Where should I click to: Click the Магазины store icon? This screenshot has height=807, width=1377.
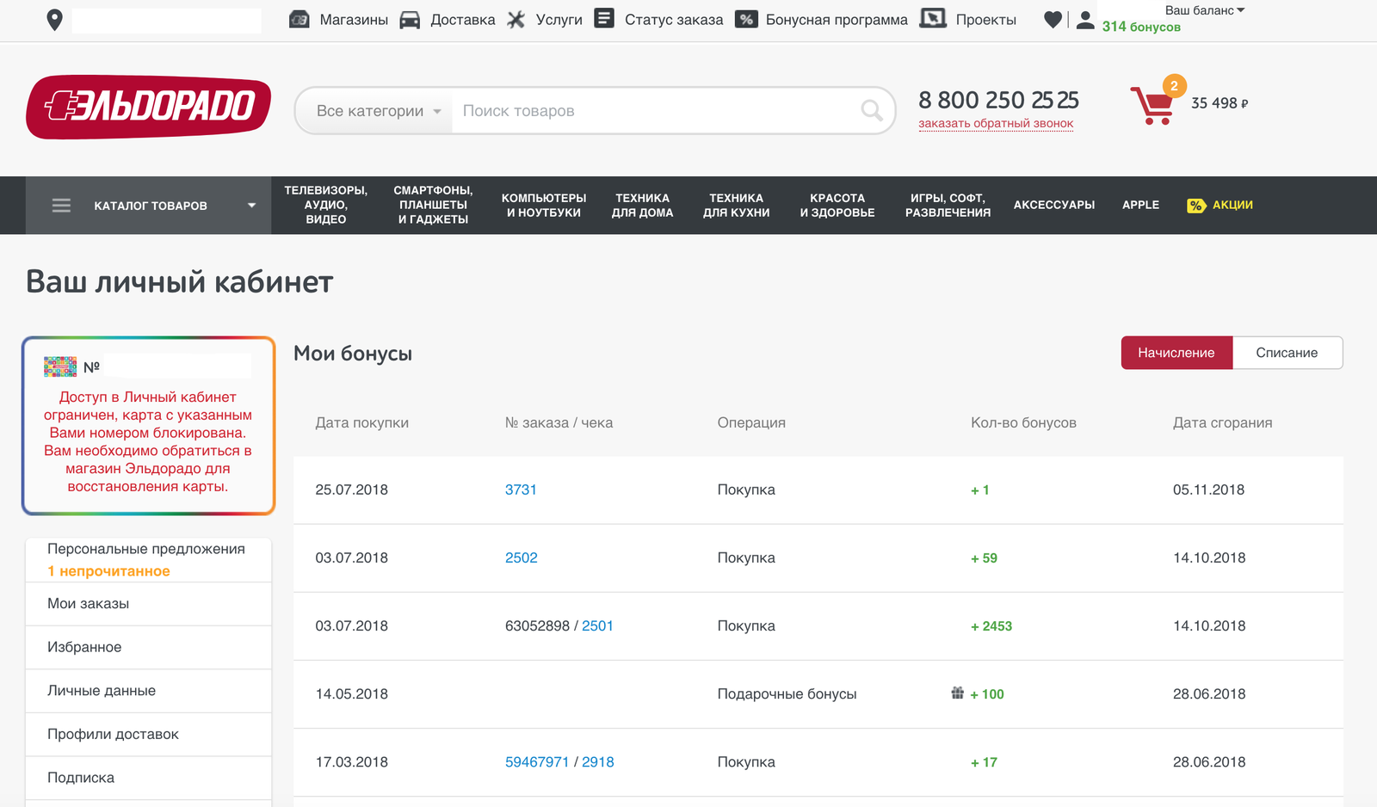299,19
